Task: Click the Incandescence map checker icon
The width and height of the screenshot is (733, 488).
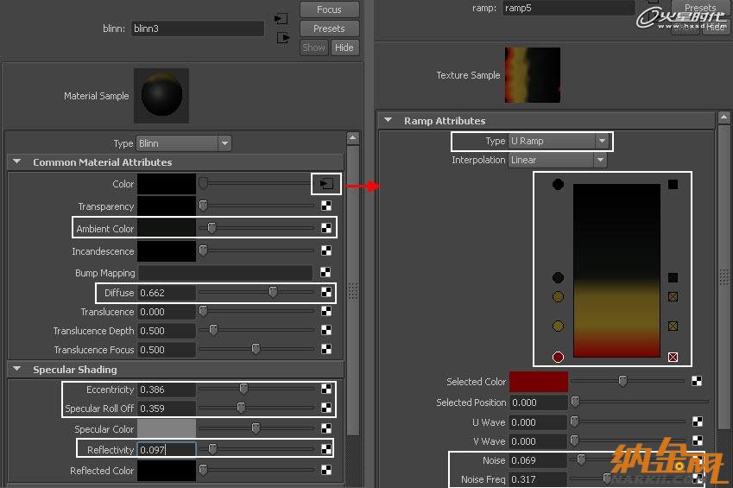Action: tap(326, 250)
